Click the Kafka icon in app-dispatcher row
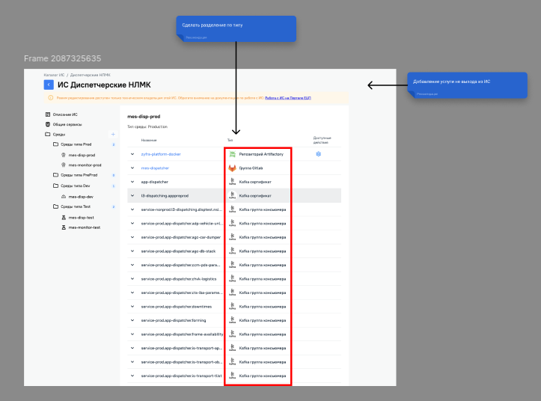541x401 pixels. 232,182
